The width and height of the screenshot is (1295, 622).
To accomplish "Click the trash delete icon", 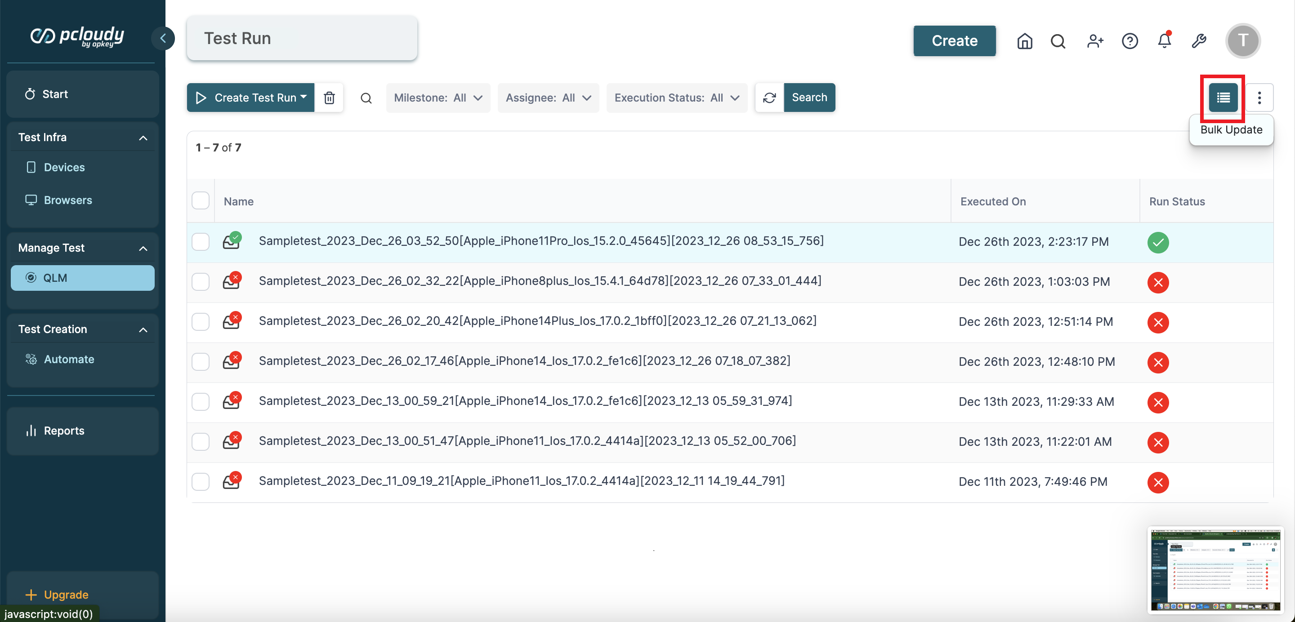I will click(329, 98).
